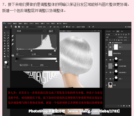Image resolution: width=134 pixels, height=116 pixels.
Task: Select the Eraser tool
Action: [x=5, y=46]
